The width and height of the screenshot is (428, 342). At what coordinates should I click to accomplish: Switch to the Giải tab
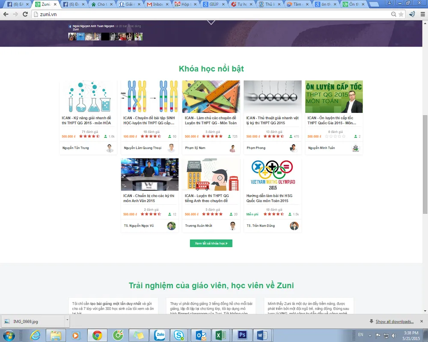(x=129, y=4)
